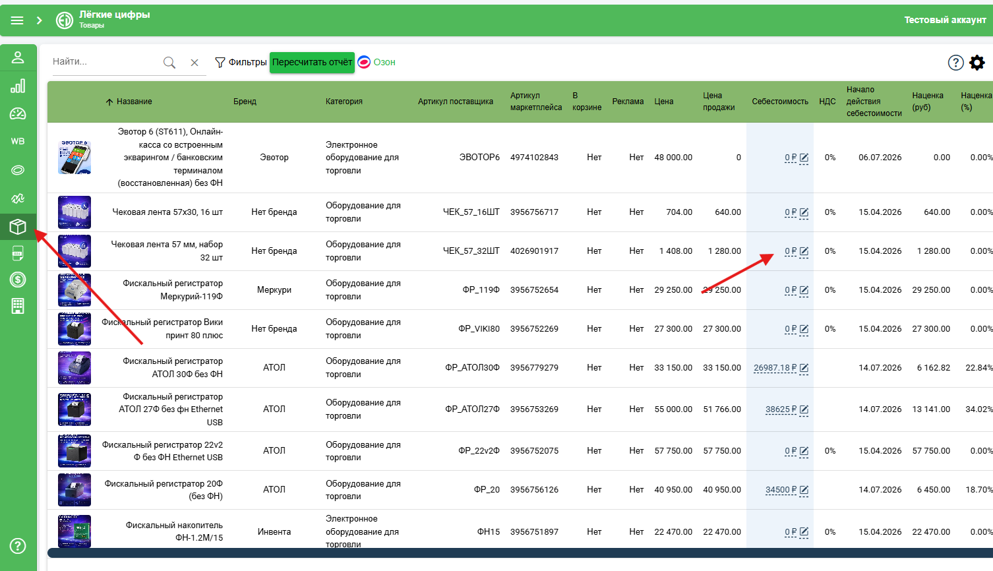Open the Чековая лента 57х30 product thumbnail
The image size is (993, 571).
75,212
